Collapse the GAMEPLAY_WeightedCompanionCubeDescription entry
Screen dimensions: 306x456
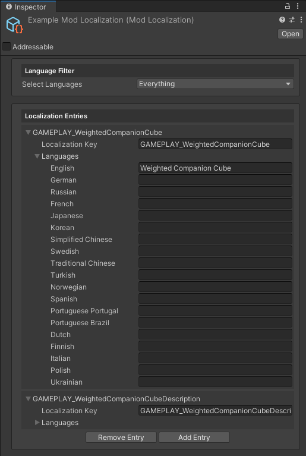point(28,399)
